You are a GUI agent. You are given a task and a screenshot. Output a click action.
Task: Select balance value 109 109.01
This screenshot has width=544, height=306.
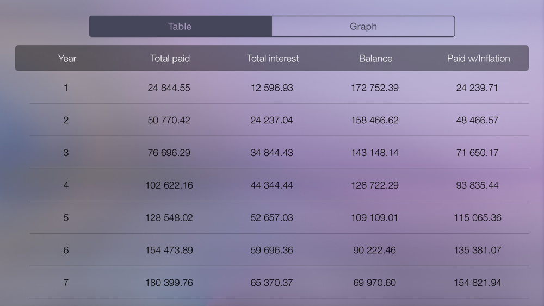point(374,218)
